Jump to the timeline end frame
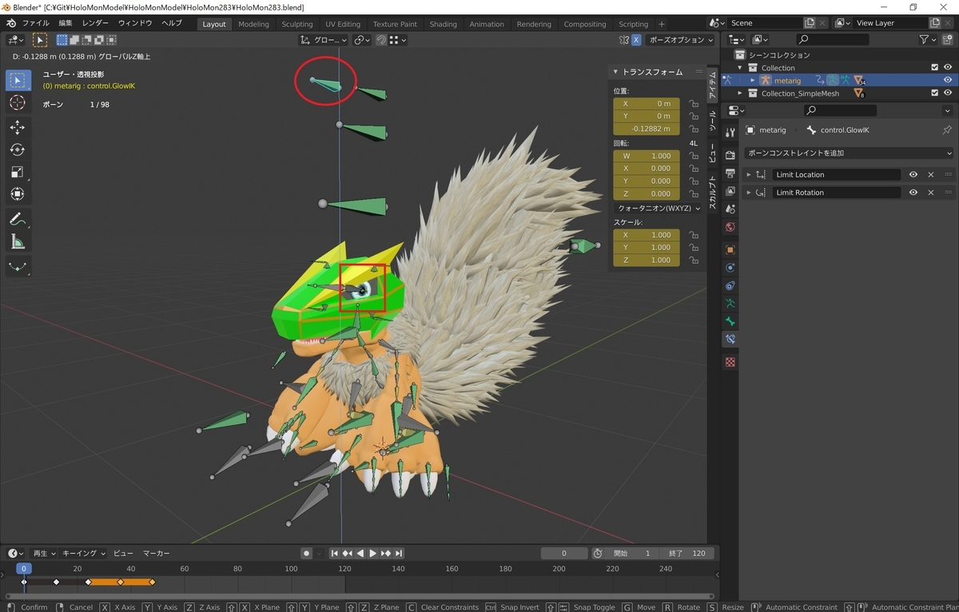This screenshot has width=959, height=612. [399, 553]
